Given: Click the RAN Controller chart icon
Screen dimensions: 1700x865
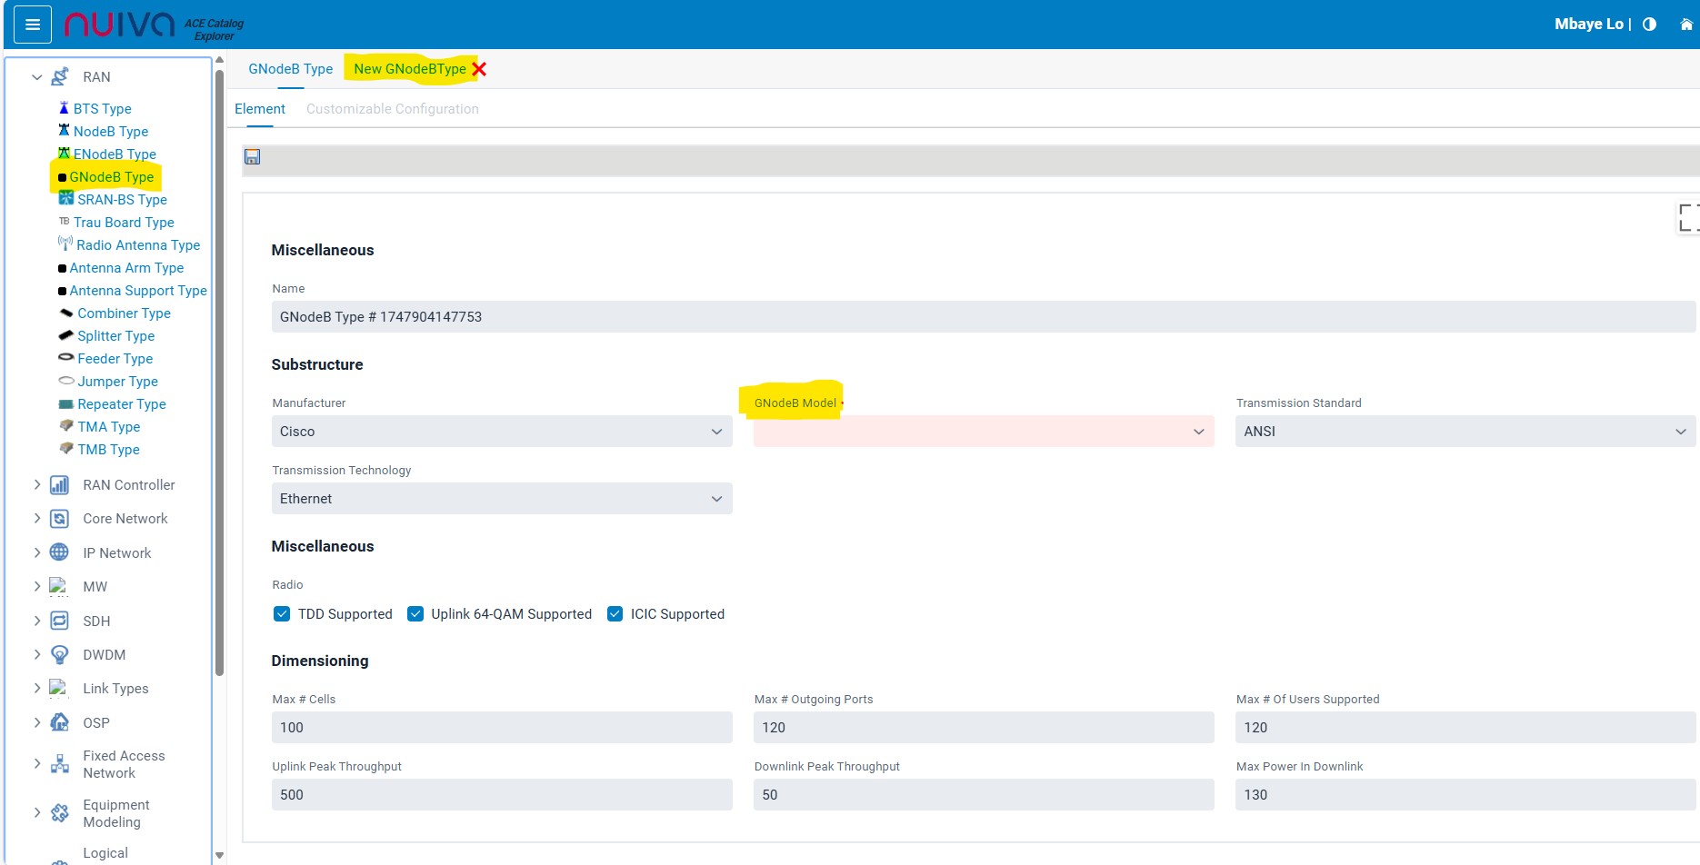Looking at the screenshot, I should pyautogui.click(x=59, y=485).
